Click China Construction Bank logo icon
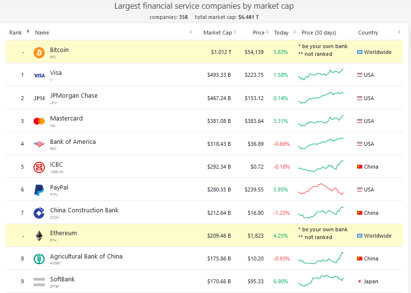Image resolution: width=411 pixels, height=293 pixels. click(39, 213)
